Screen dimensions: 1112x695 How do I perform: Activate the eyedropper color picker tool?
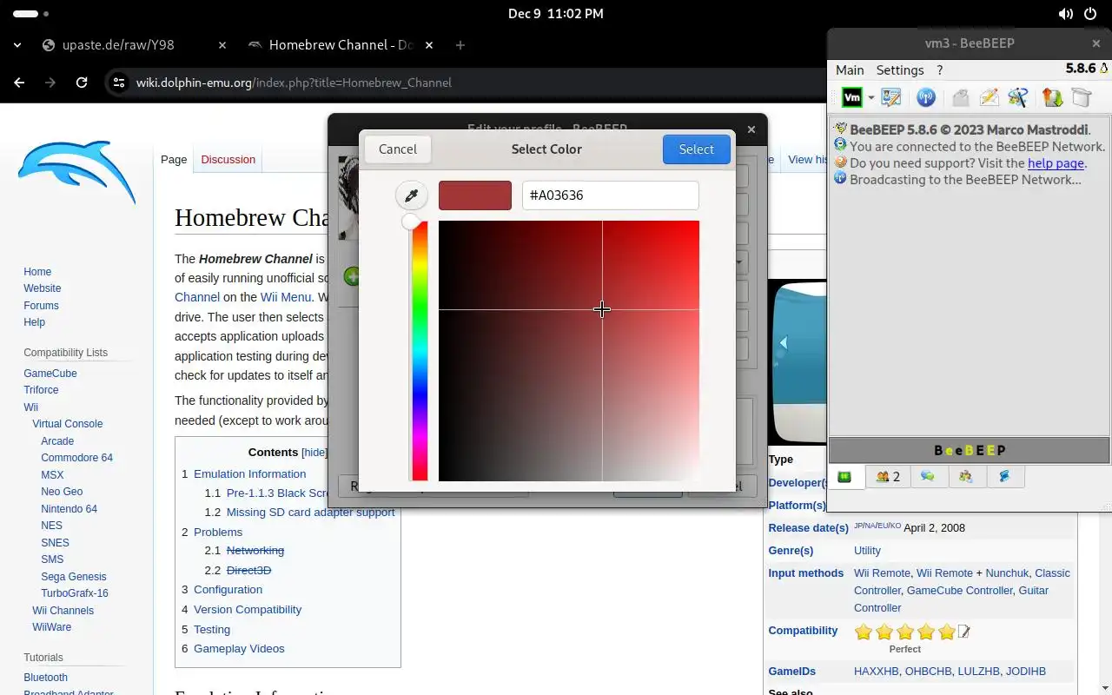coord(412,195)
